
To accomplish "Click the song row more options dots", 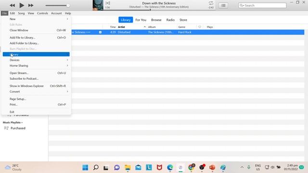I will 88,32.
